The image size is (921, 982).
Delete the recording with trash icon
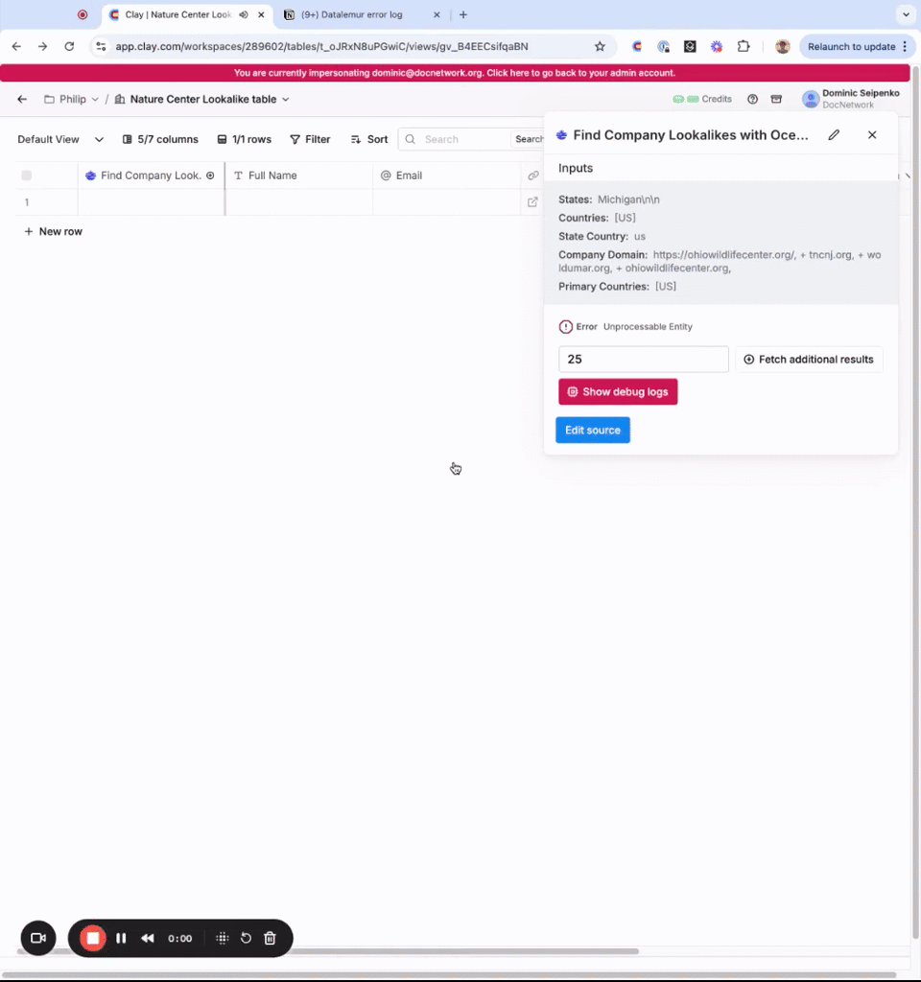click(x=270, y=938)
